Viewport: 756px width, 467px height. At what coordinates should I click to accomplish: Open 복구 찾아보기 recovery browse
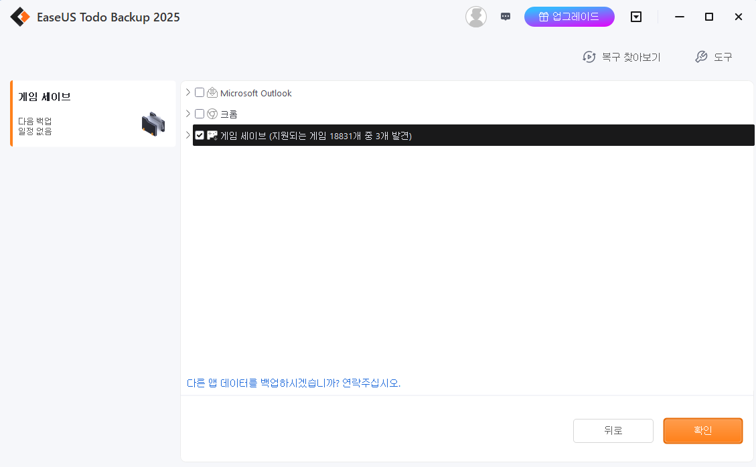(x=621, y=57)
